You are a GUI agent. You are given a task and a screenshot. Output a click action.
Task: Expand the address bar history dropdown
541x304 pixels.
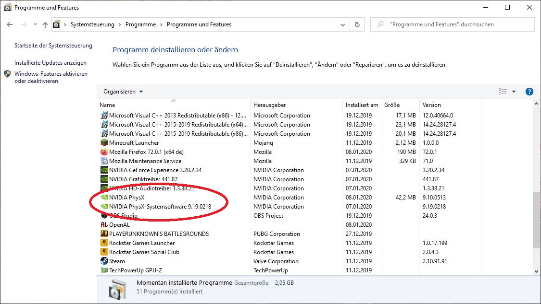tap(342, 25)
